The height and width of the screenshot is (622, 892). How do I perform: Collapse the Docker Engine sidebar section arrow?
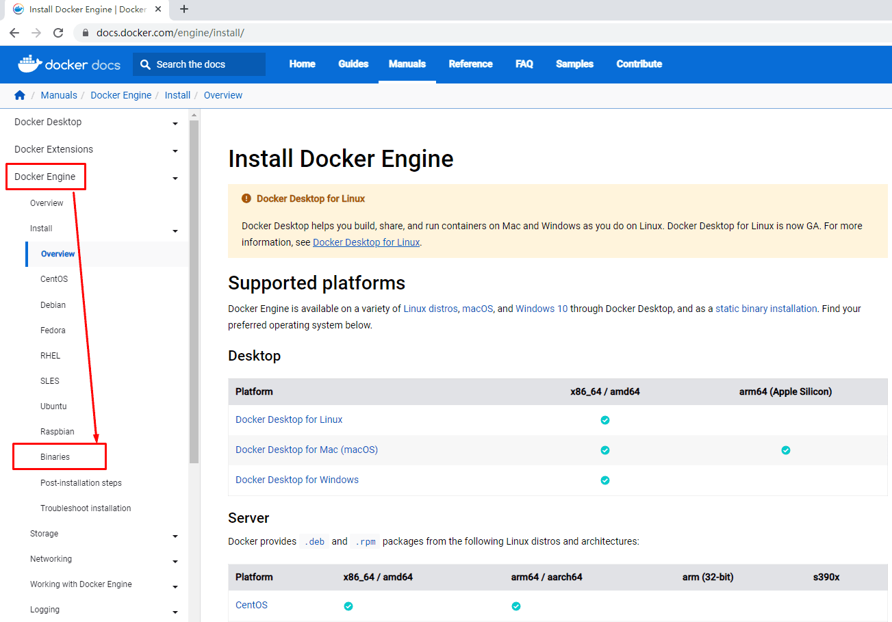point(175,179)
